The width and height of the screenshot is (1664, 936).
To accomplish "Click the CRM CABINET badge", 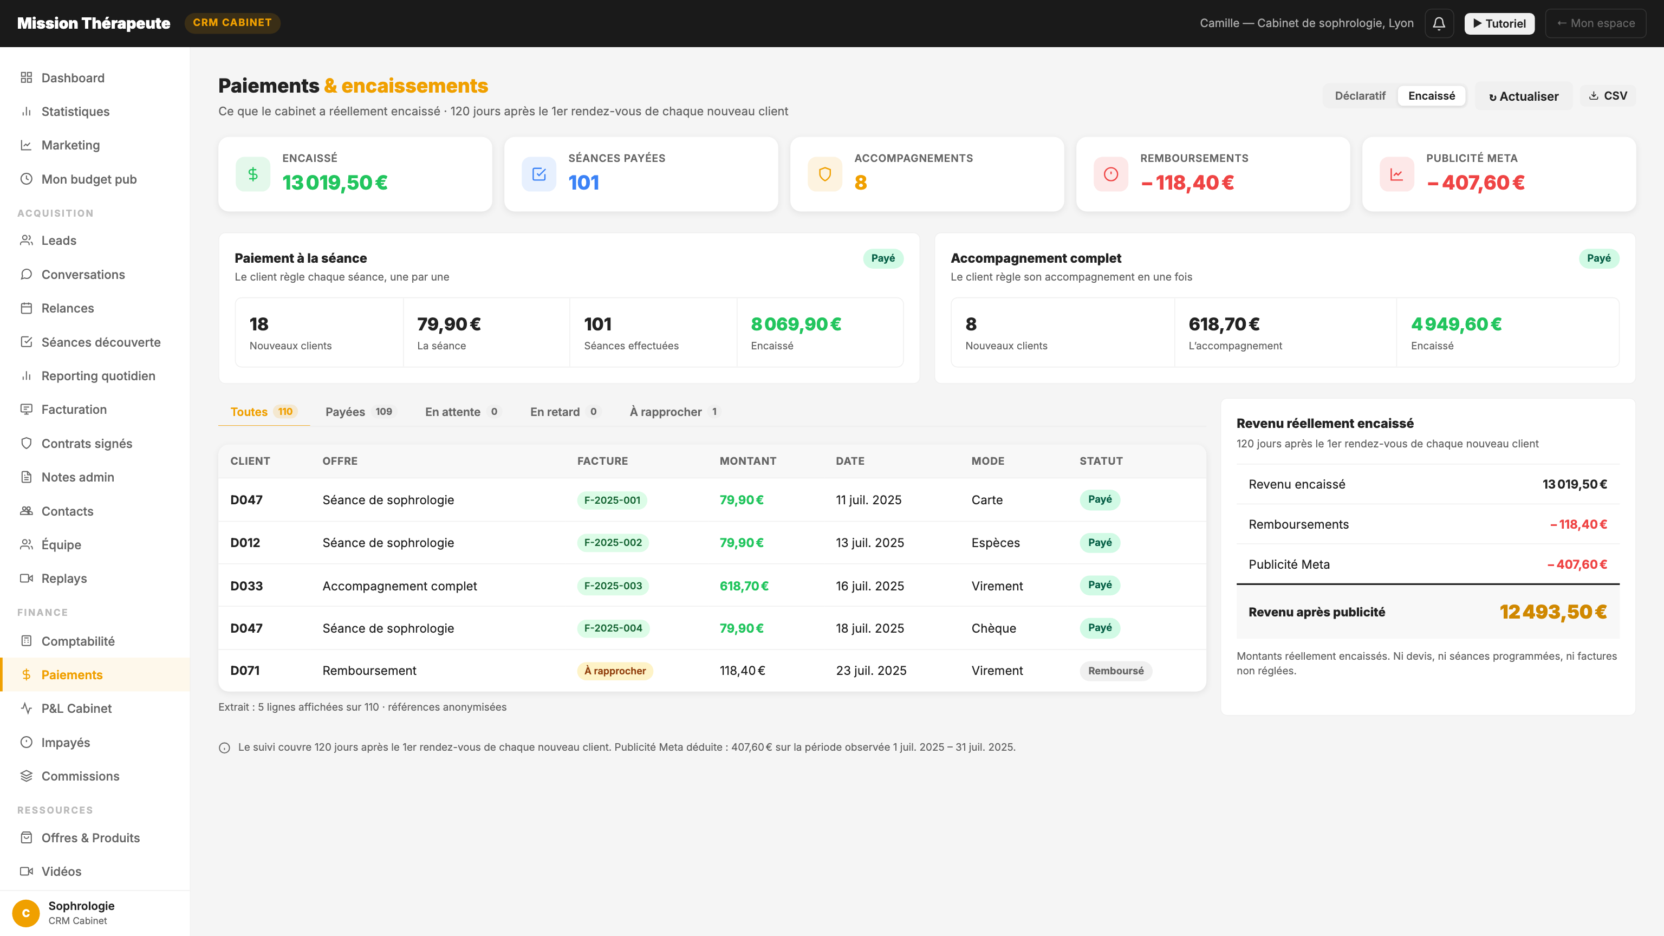I will tap(232, 23).
